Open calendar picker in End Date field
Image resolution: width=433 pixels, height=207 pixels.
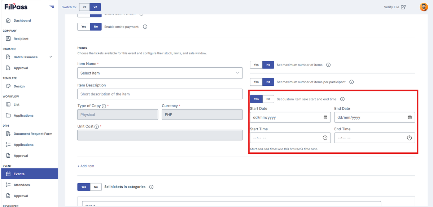410,117
